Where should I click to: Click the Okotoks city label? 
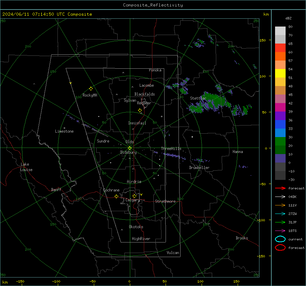(x=136, y=227)
